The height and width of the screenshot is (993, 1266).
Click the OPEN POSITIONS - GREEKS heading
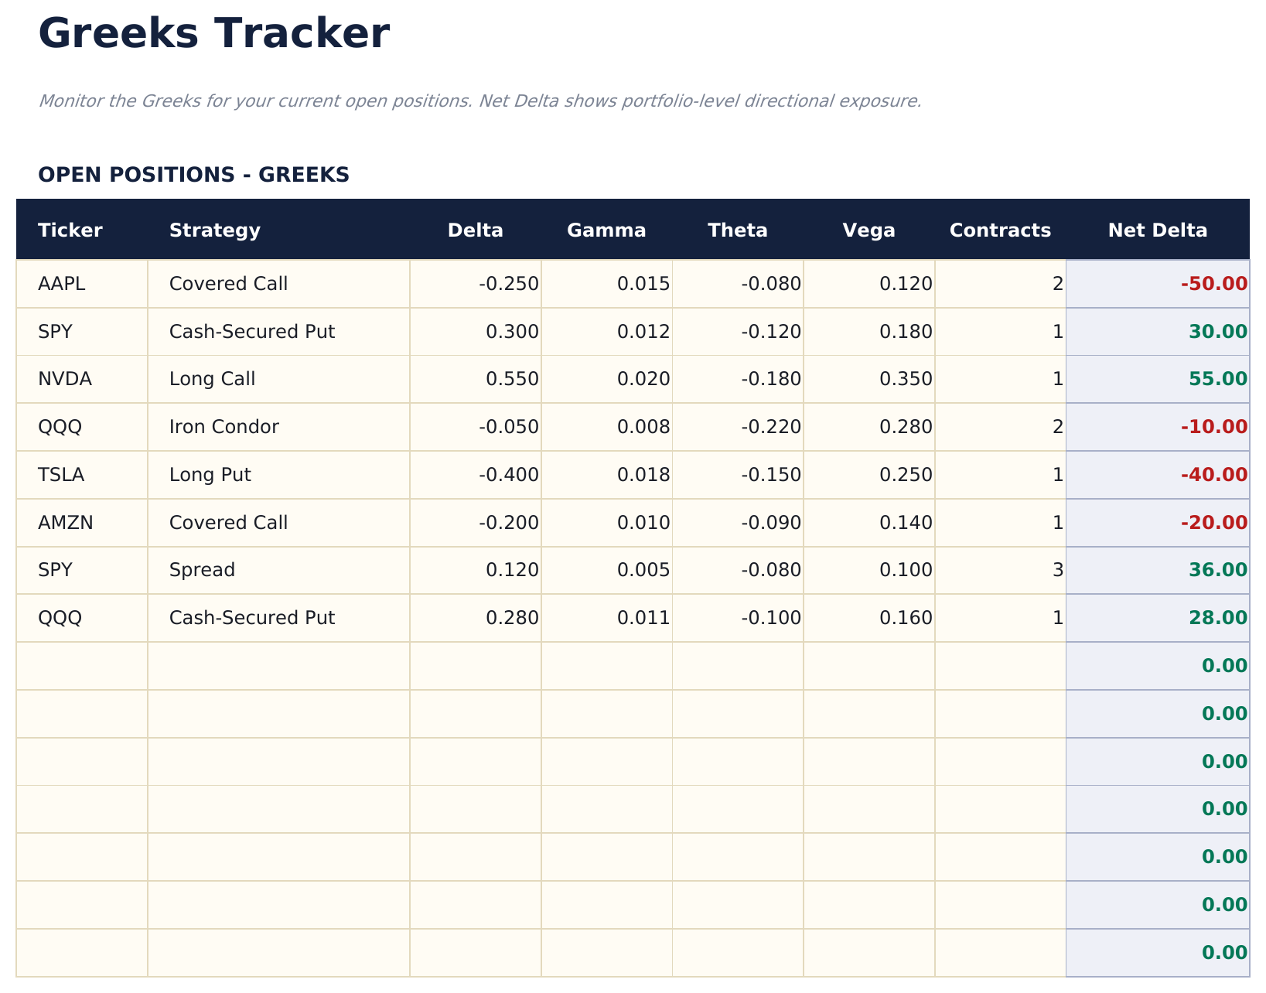[x=195, y=175]
